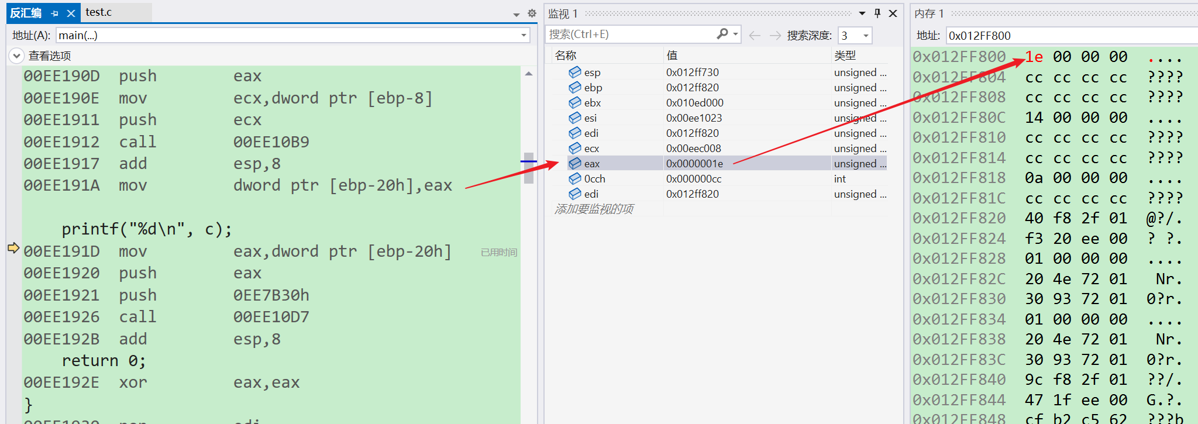Pin the 反汇编 tab

pos(54,13)
